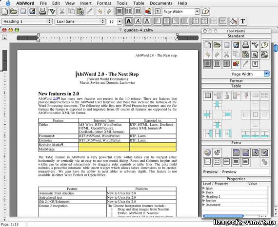Follow the 2.0 hyperlink in document
Viewport: 278px width, 227px height.
tap(56, 98)
